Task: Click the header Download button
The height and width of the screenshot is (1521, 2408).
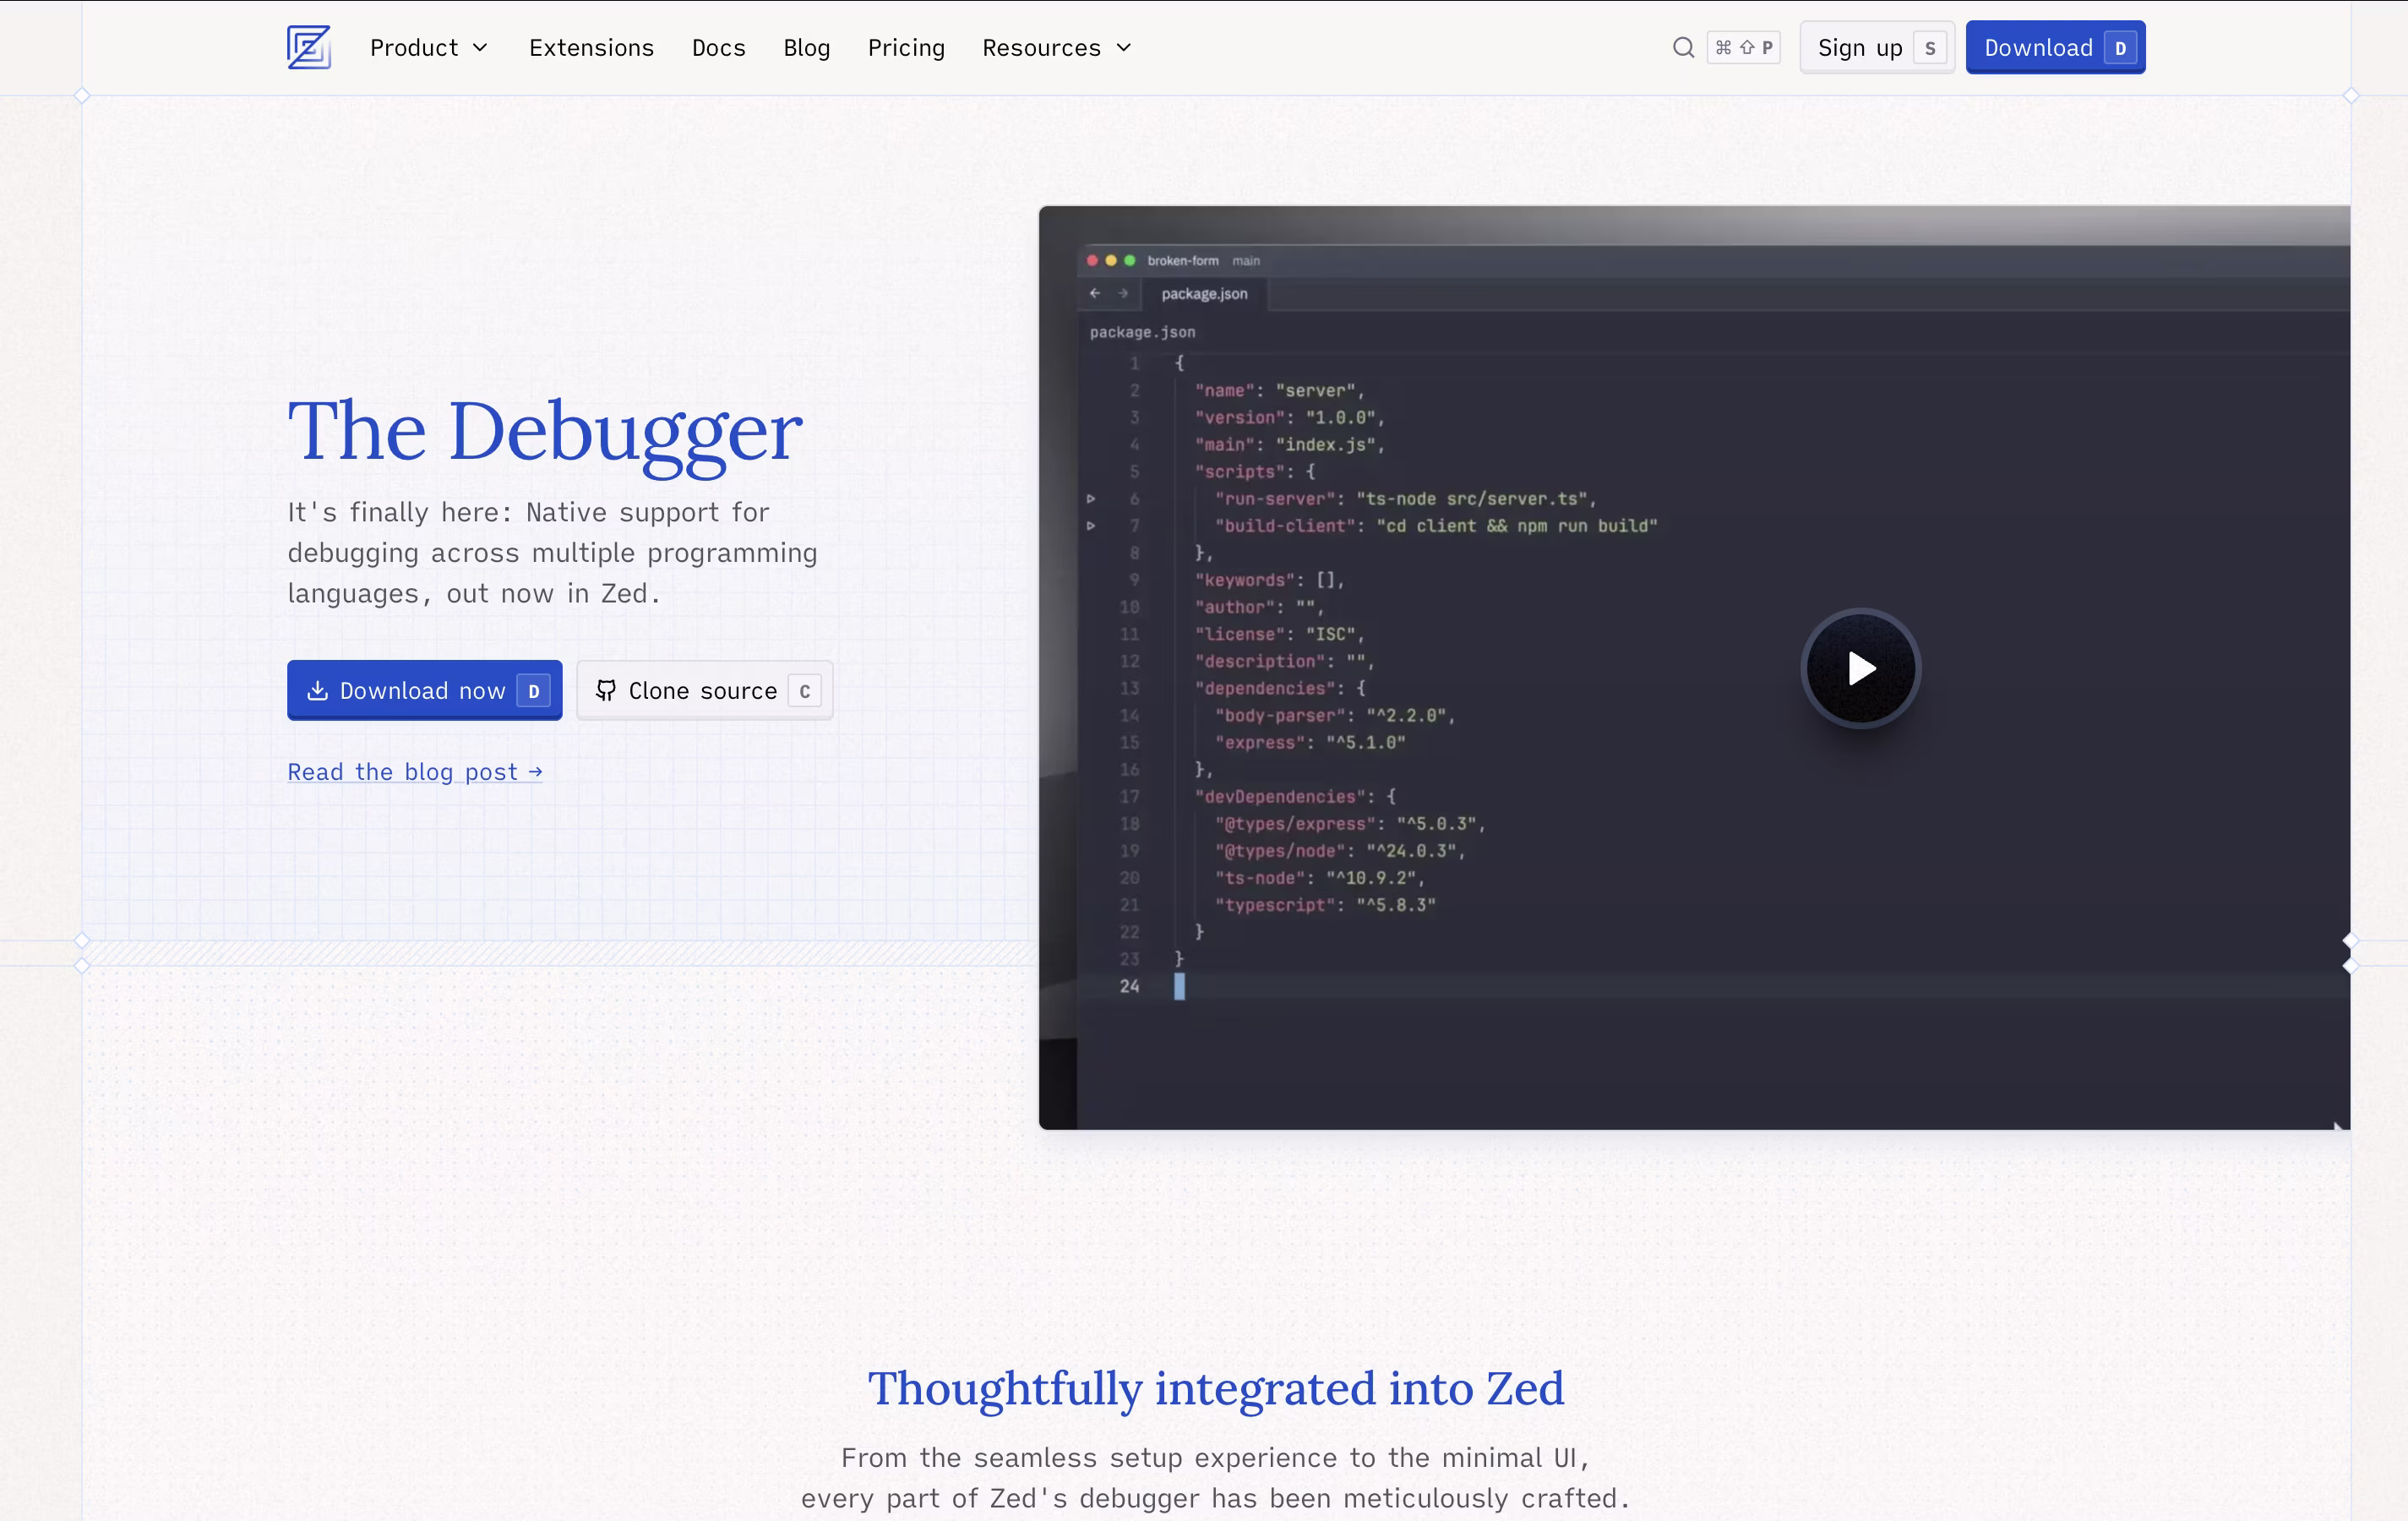Action: pos(2055,47)
